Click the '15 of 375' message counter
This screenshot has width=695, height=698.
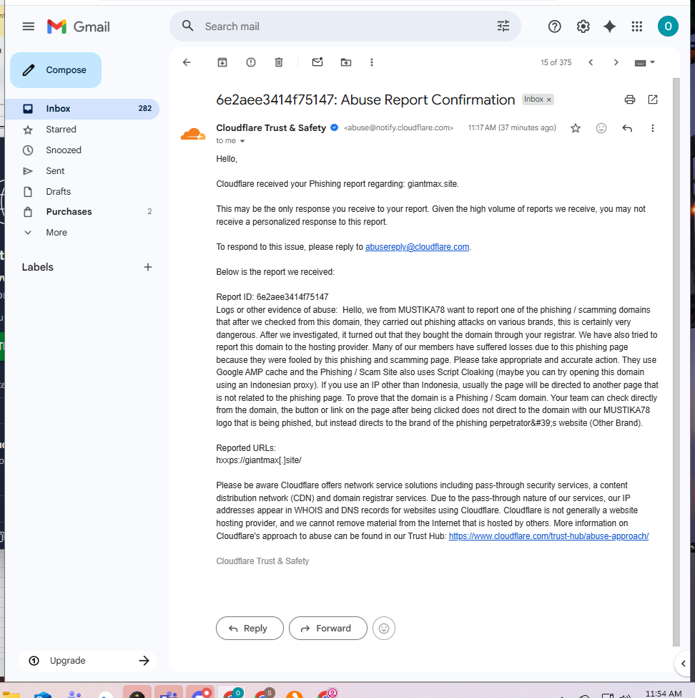pyautogui.click(x=556, y=62)
